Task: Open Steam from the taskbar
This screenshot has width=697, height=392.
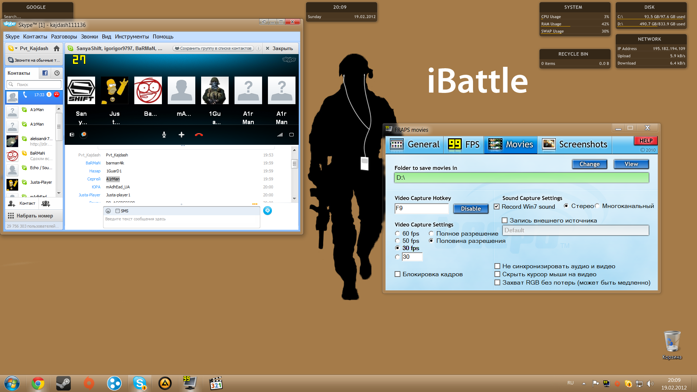Action: coord(63,383)
